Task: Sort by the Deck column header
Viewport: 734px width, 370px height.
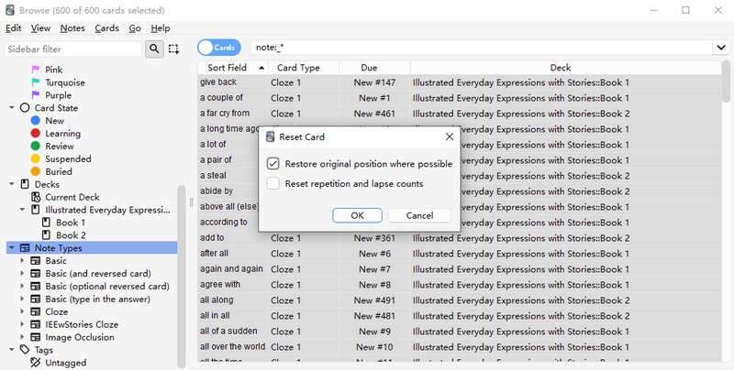Action: [566, 68]
